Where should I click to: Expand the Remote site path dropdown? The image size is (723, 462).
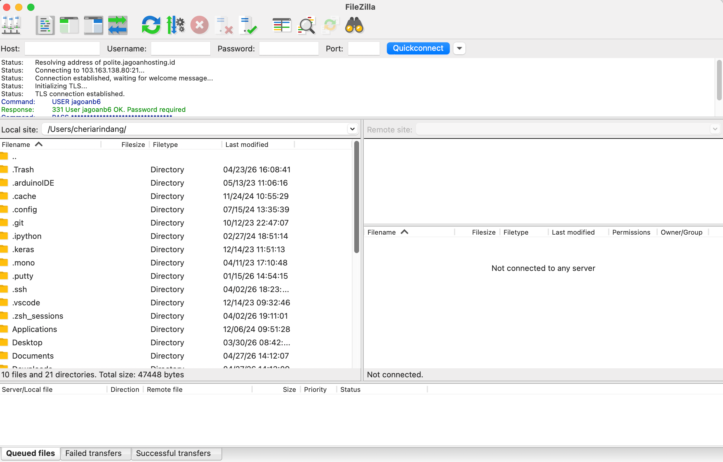(715, 129)
